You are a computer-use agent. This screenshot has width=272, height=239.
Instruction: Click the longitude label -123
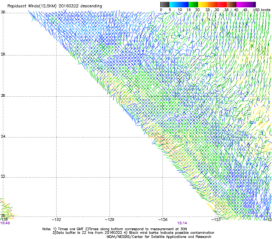pos(216,220)
